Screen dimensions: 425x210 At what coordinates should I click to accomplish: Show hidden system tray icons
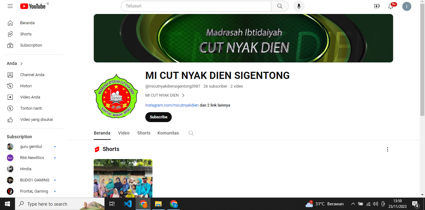click(353, 204)
